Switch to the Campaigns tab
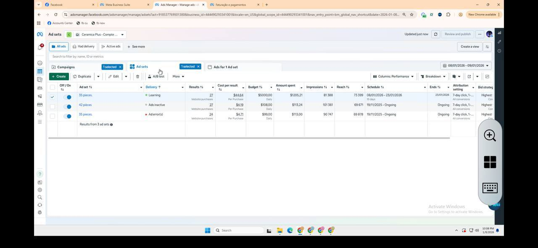 click(66, 67)
